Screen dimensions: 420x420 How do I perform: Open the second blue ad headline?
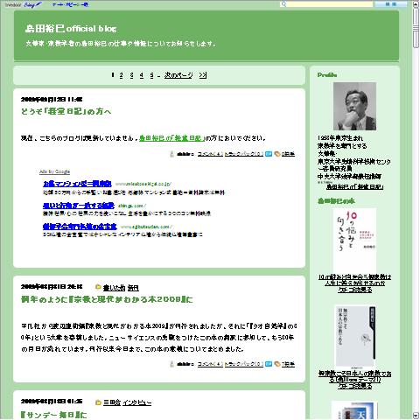[79, 206]
